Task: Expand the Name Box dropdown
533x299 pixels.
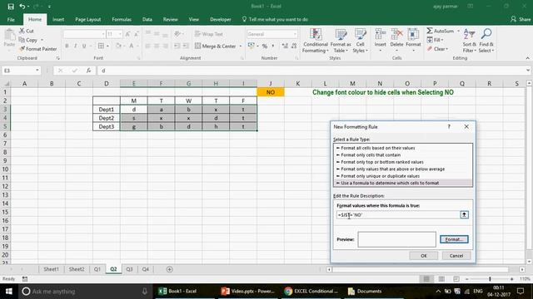Action: pyautogui.click(x=37, y=71)
